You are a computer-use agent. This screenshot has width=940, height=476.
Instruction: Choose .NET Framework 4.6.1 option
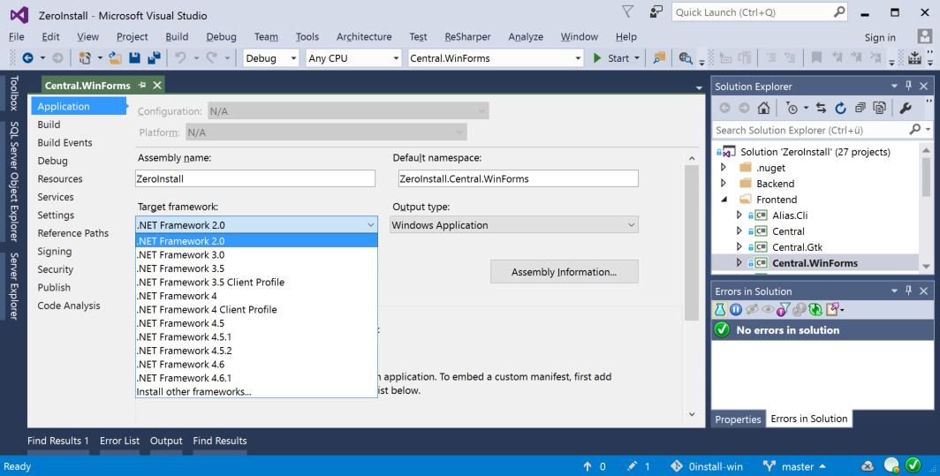click(x=256, y=378)
